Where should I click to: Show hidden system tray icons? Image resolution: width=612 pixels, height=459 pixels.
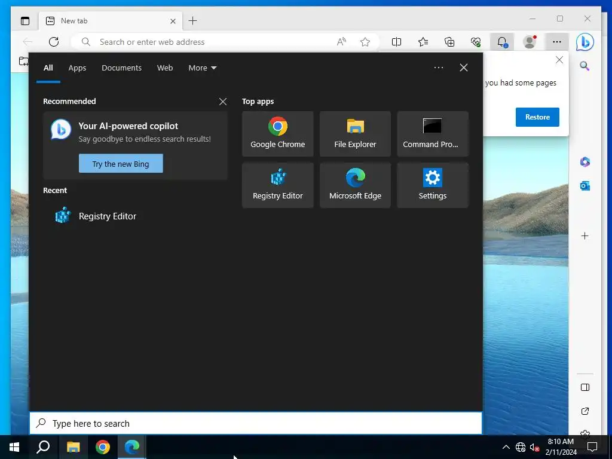506,447
